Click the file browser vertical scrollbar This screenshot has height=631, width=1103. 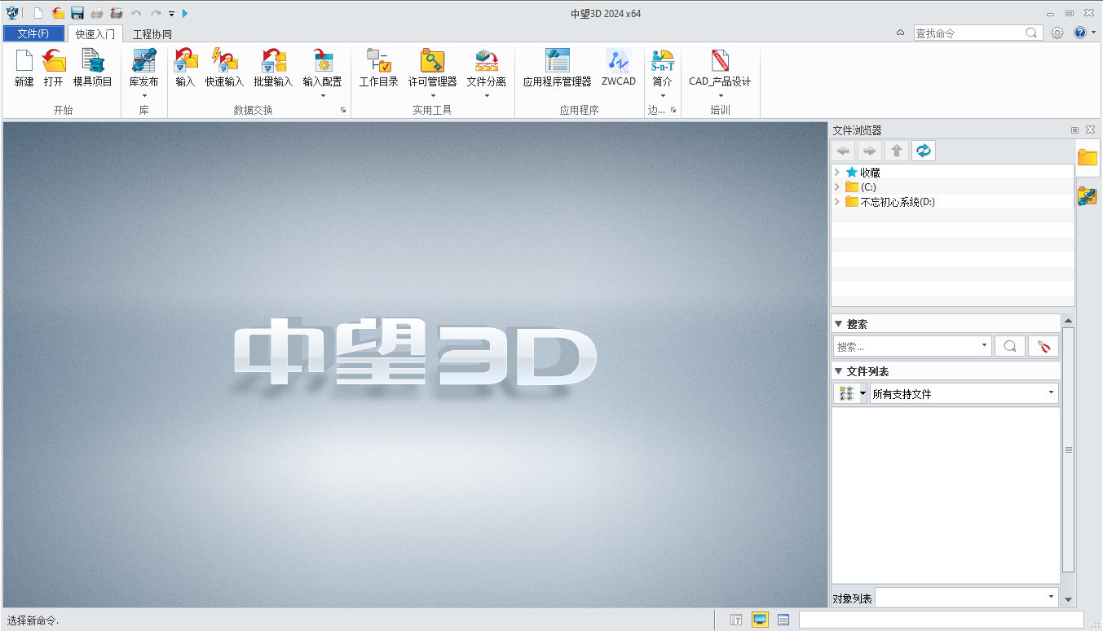pyautogui.click(x=1068, y=449)
